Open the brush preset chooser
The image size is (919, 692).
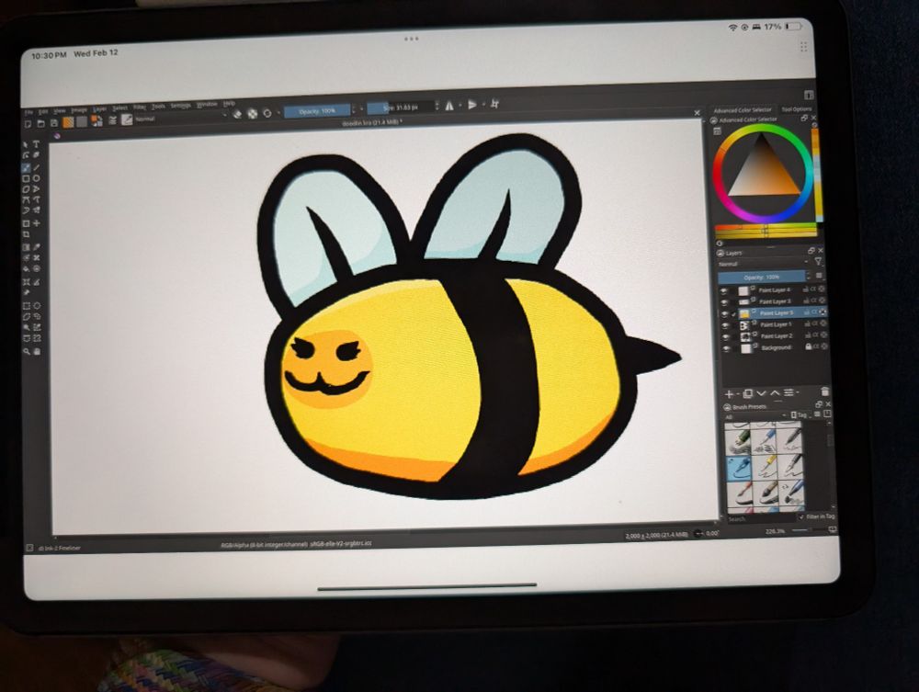click(127, 119)
